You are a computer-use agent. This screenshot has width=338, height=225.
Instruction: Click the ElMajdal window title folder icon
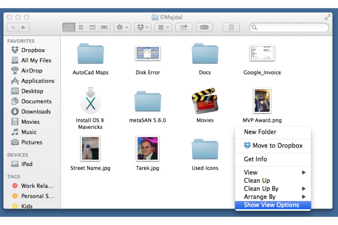pyautogui.click(x=155, y=17)
